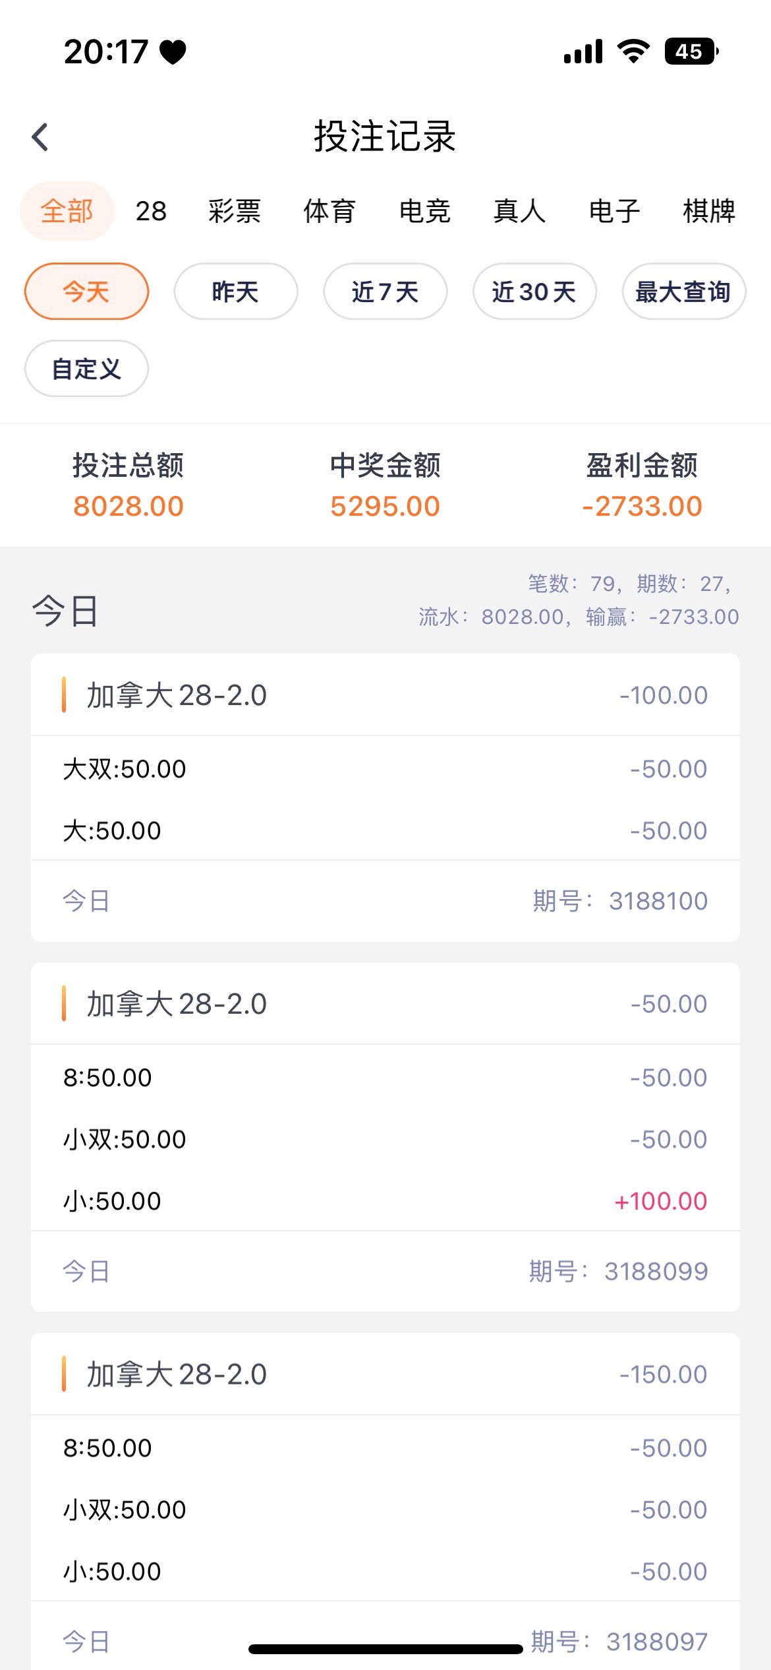Screen dimensions: 771x1670
Task: Switch to the 电子 tab
Action: pos(614,211)
